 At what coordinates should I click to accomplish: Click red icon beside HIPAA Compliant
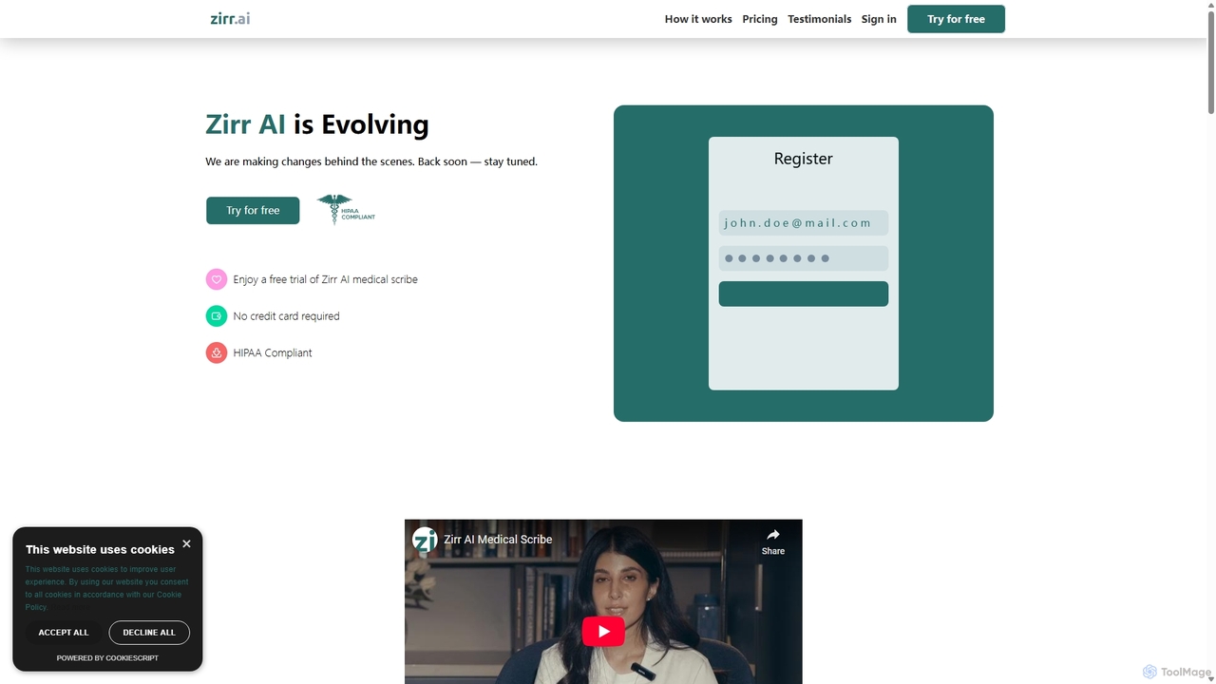pos(217,352)
